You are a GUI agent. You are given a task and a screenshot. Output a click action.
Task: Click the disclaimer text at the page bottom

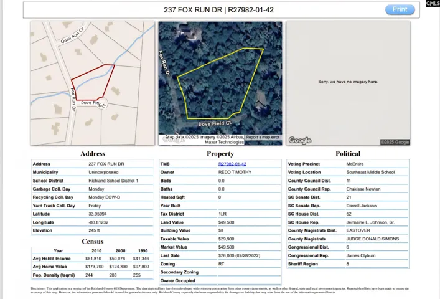pos(220,290)
